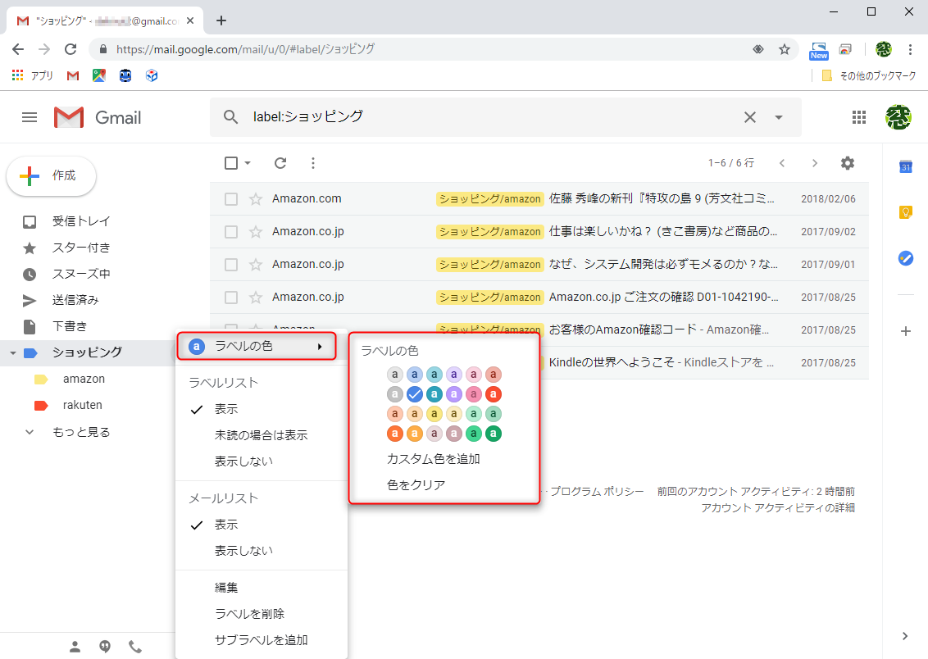928x659 pixels.
Task: Expand the search options dropdown arrow
Action: (x=777, y=117)
